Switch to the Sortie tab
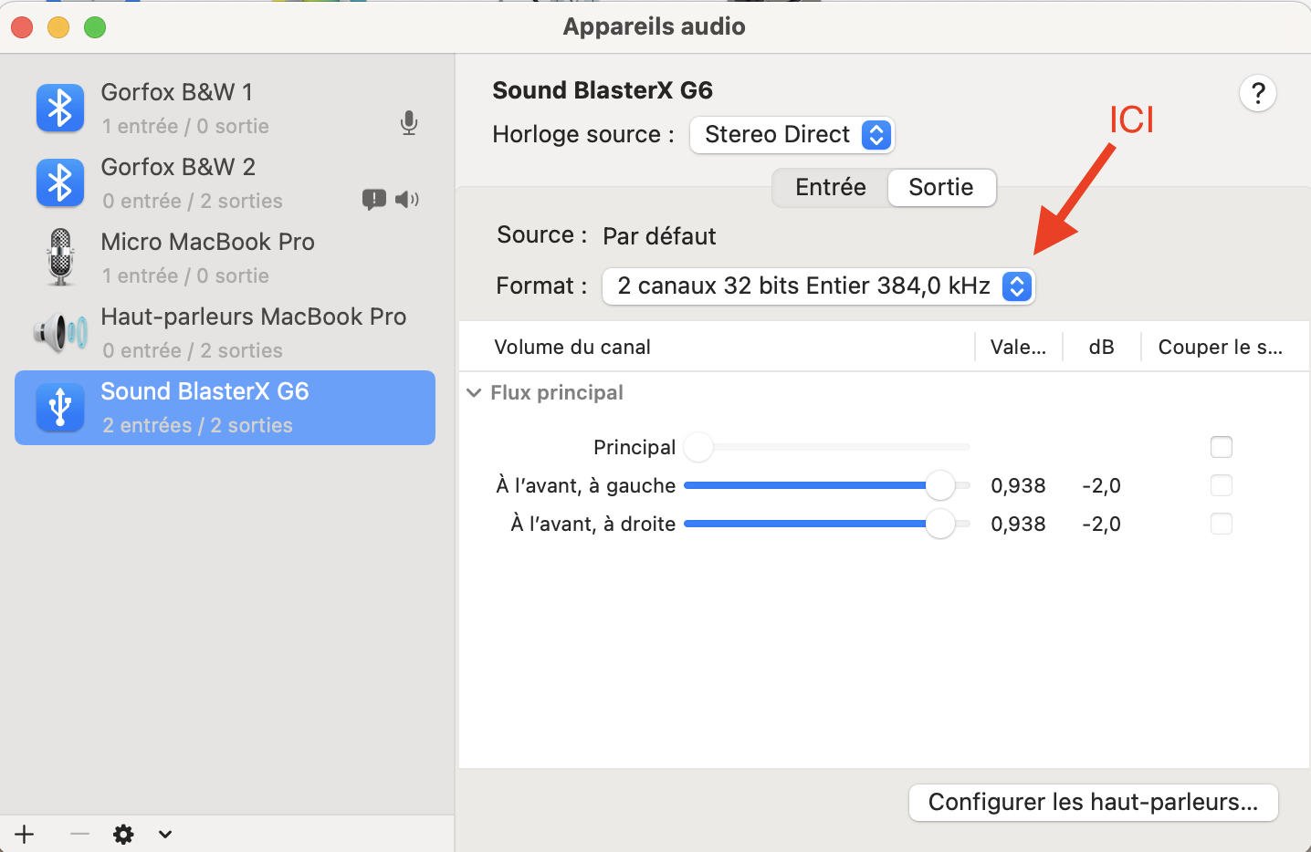1311x852 pixels. click(x=940, y=188)
